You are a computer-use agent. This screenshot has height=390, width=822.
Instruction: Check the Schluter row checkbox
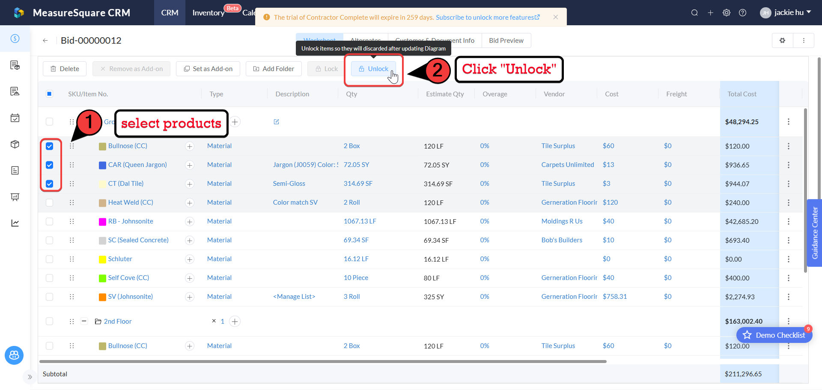pos(50,259)
